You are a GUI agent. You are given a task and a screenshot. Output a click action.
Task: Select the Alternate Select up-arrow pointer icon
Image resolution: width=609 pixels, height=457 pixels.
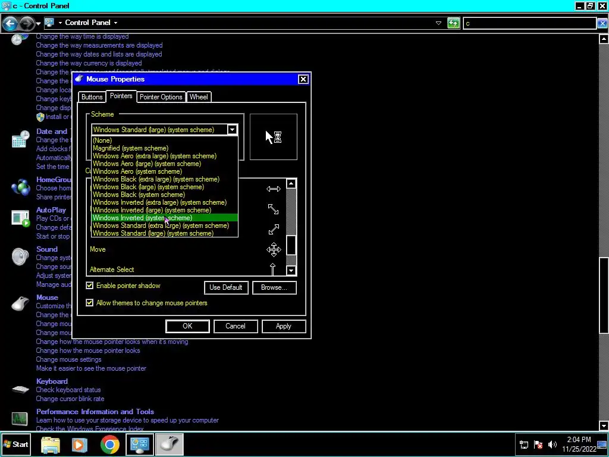[x=272, y=269]
